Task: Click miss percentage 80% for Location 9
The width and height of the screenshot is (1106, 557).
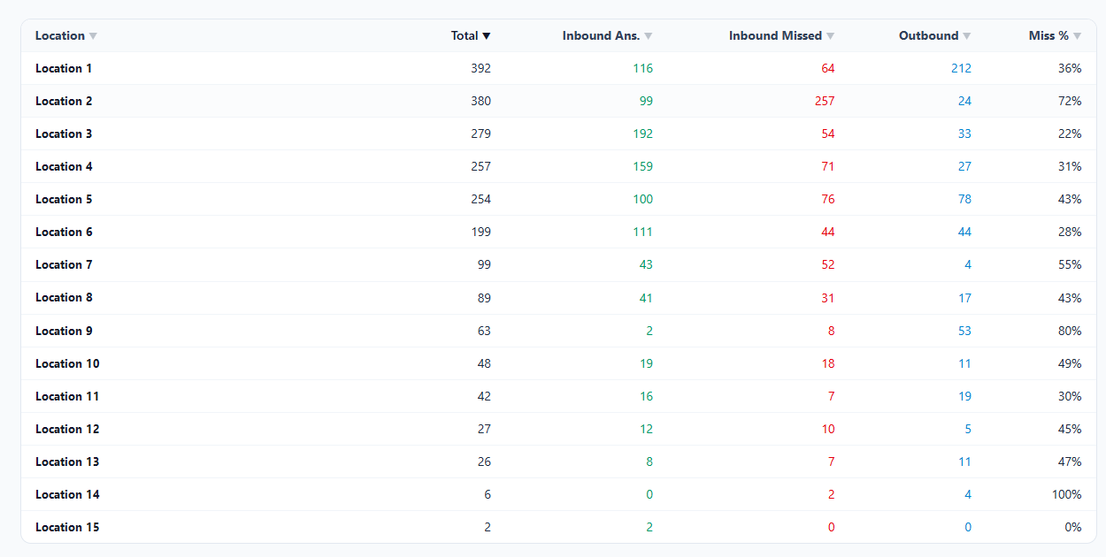Action: [x=1070, y=331]
